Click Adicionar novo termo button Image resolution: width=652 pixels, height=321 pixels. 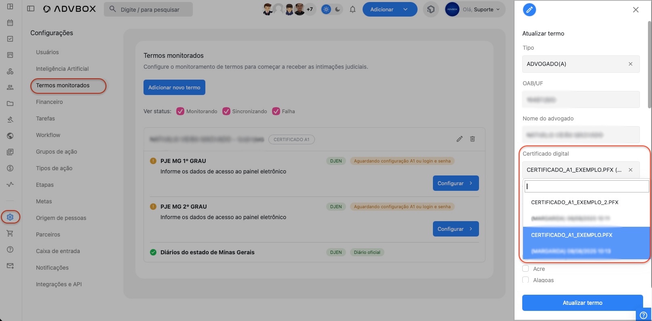(174, 87)
